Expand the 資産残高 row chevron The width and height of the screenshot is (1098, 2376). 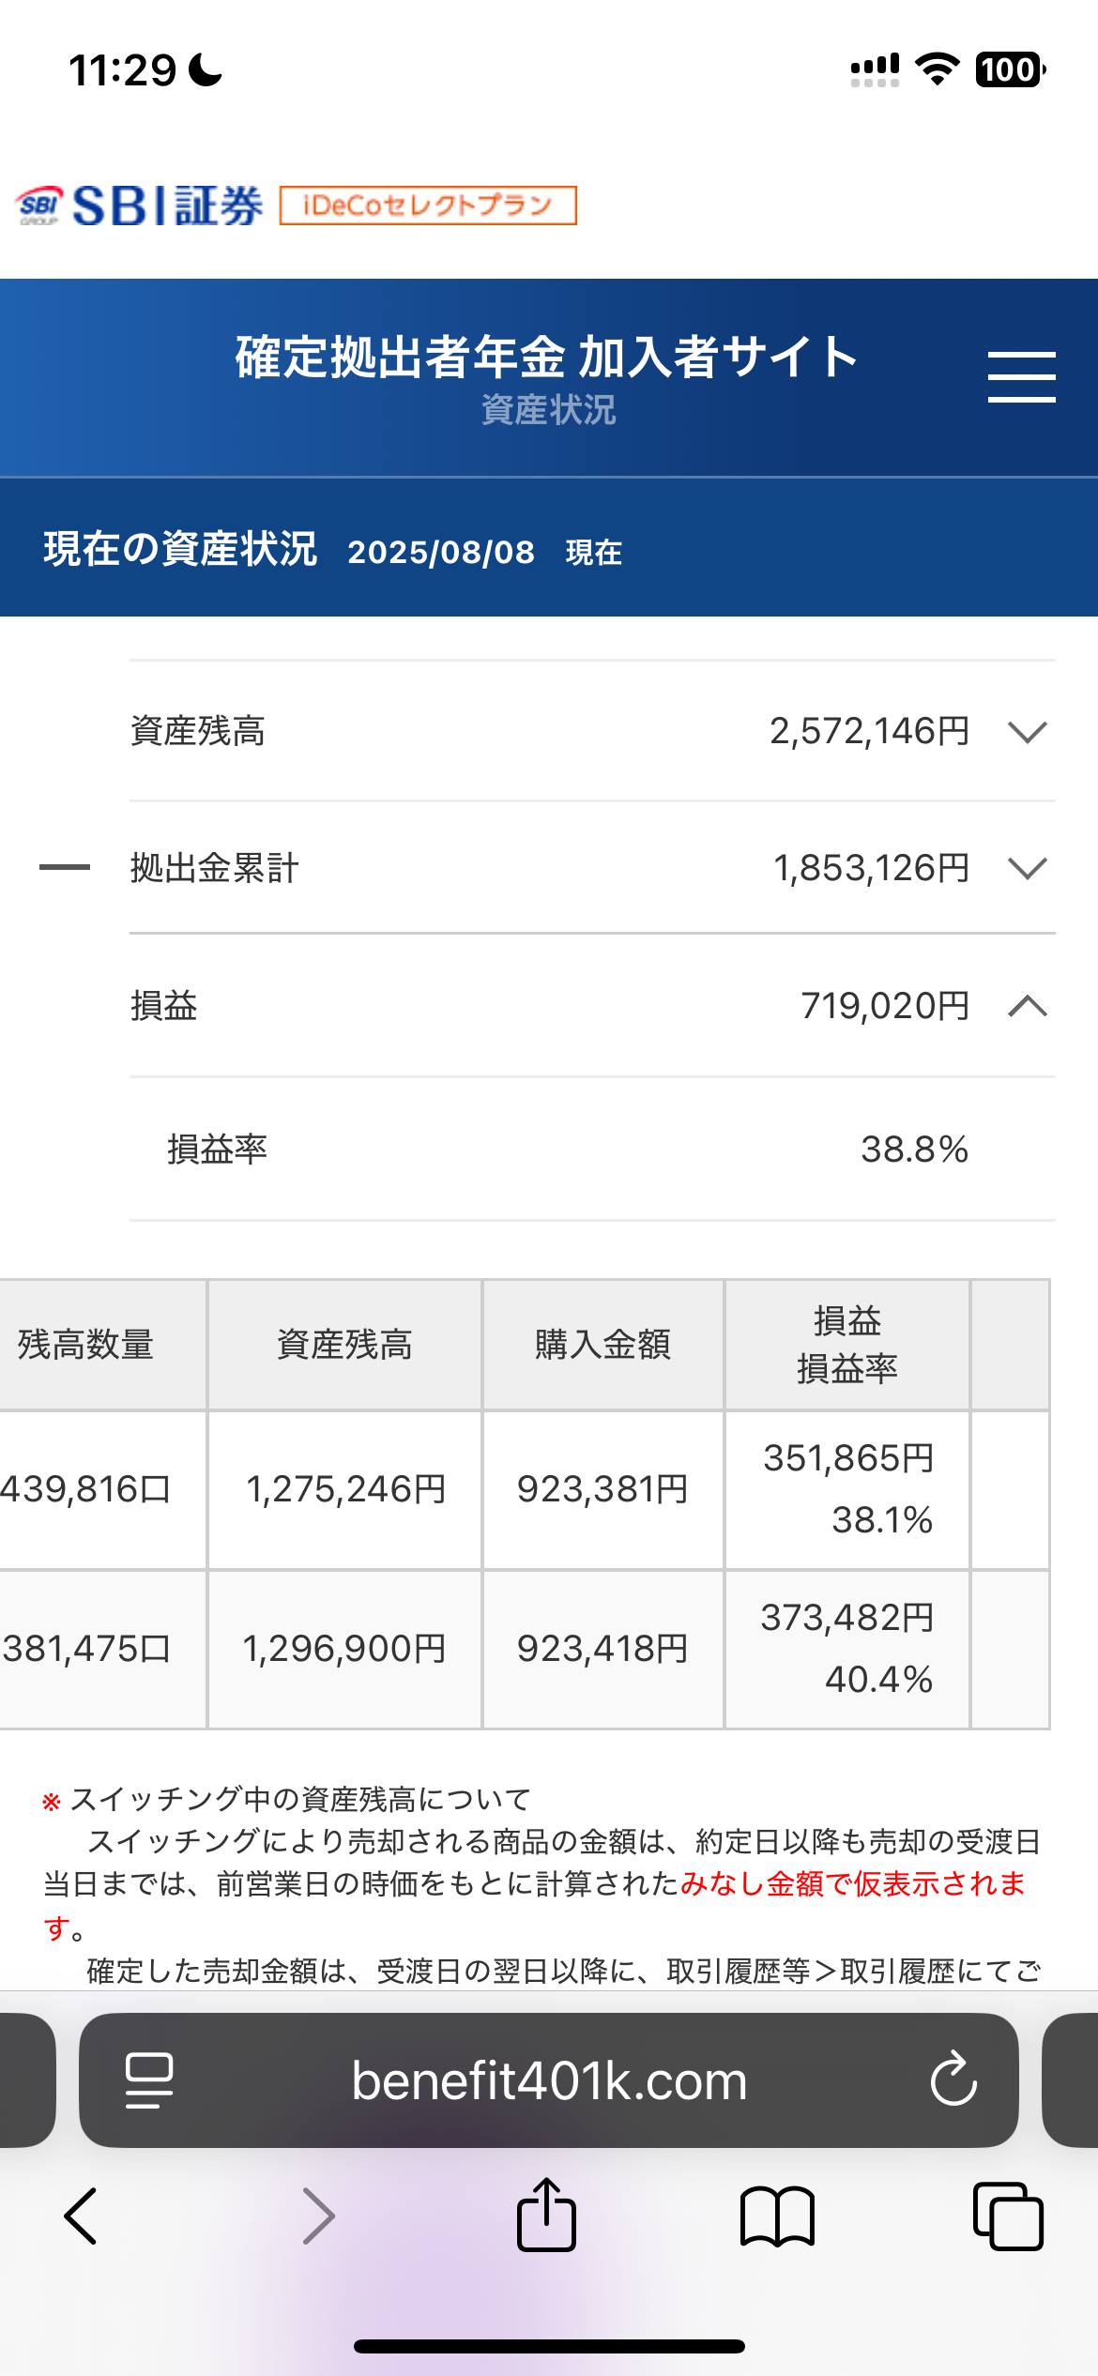coord(1027,732)
